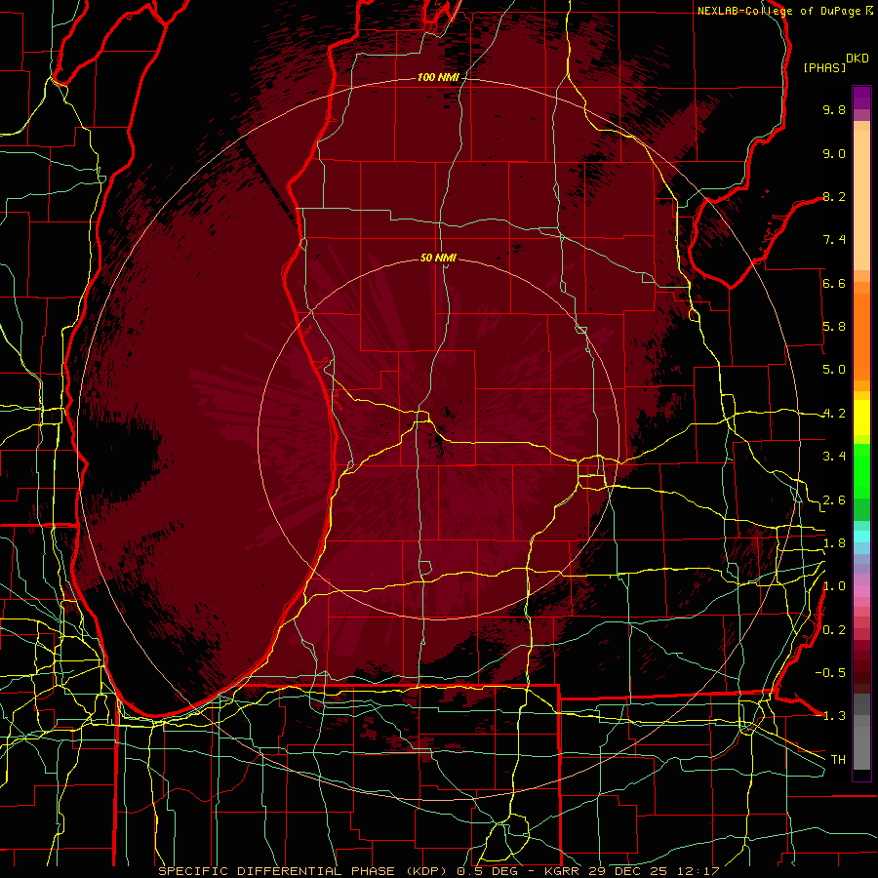
Task: Click the TH threshold label in the legend
Action: pos(838,760)
